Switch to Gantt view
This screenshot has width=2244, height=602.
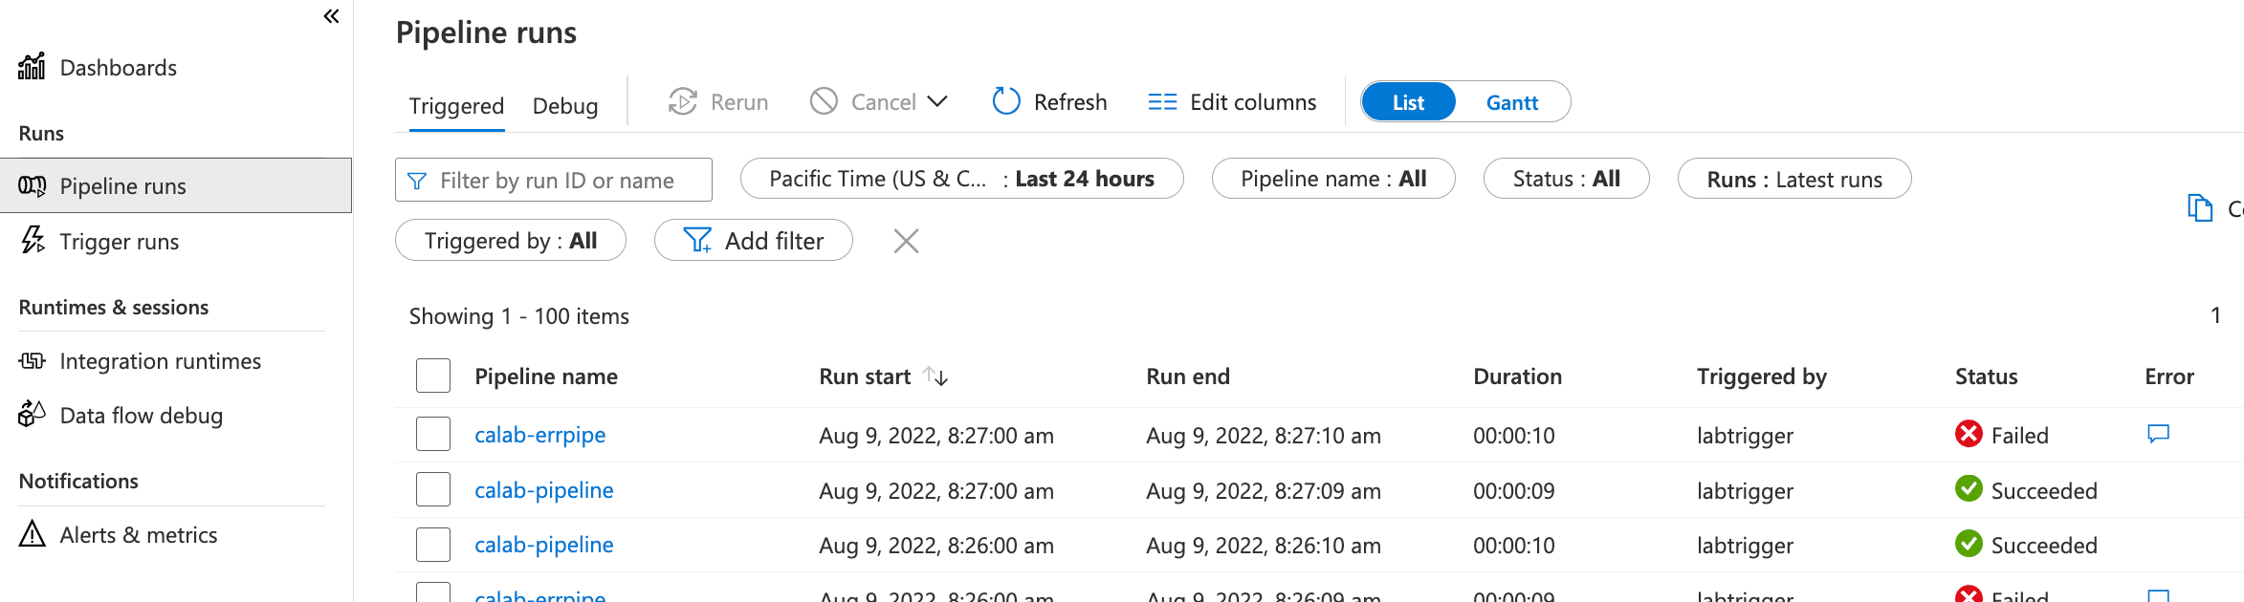pos(1511,102)
